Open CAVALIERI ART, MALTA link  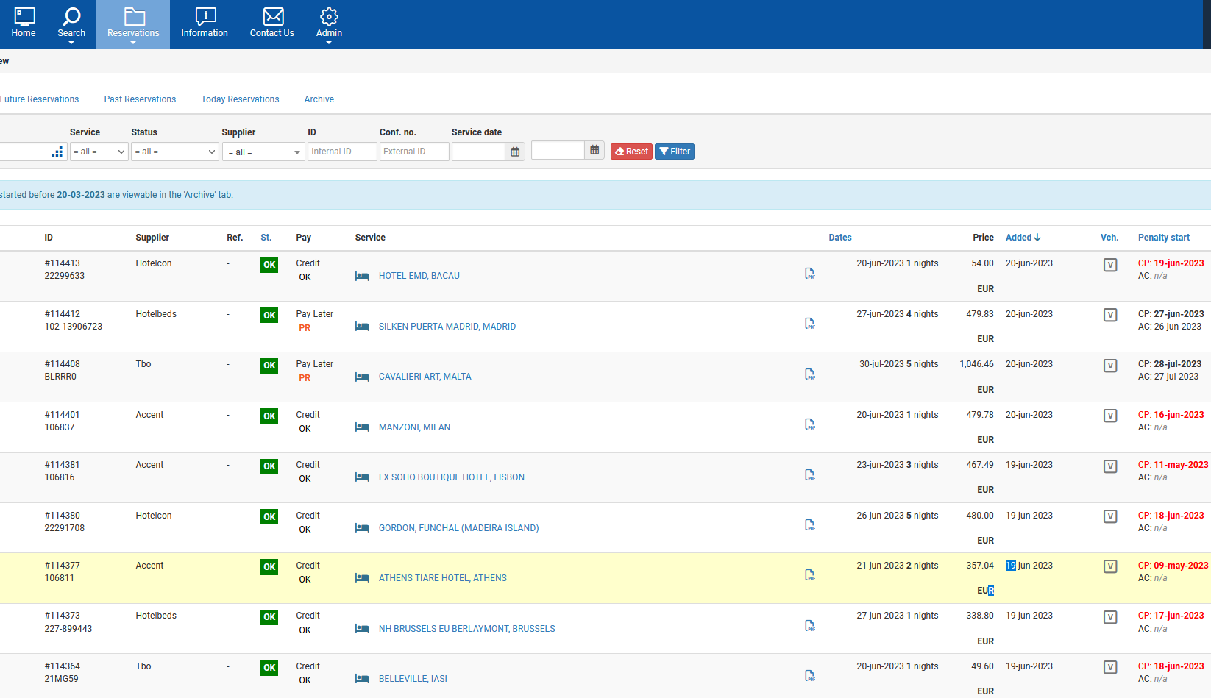[425, 377]
